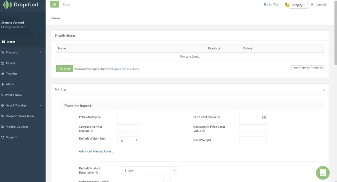Click the Products Import section heading
The height and width of the screenshot is (182, 337).
pos(78,106)
